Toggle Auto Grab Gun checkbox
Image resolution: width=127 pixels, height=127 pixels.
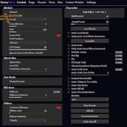[69, 69]
